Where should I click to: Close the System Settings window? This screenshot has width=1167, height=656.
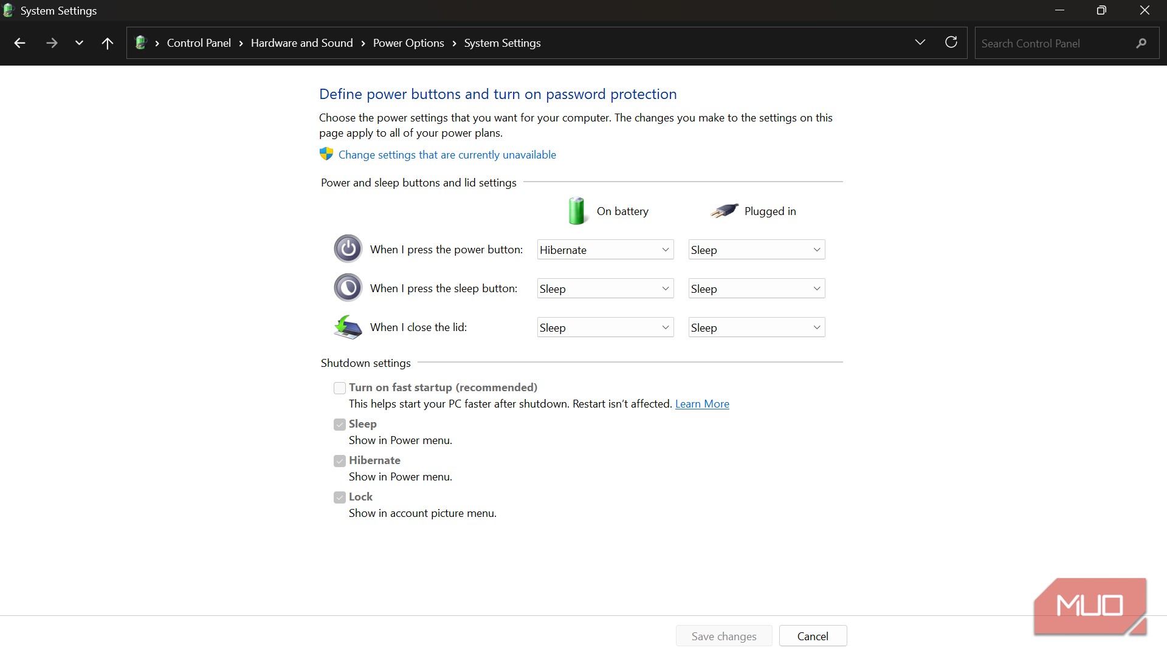[1145, 10]
